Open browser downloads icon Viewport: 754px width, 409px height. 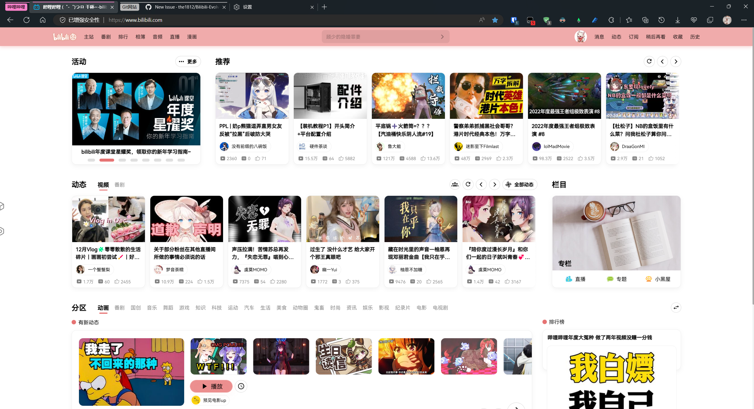click(x=677, y=20)
